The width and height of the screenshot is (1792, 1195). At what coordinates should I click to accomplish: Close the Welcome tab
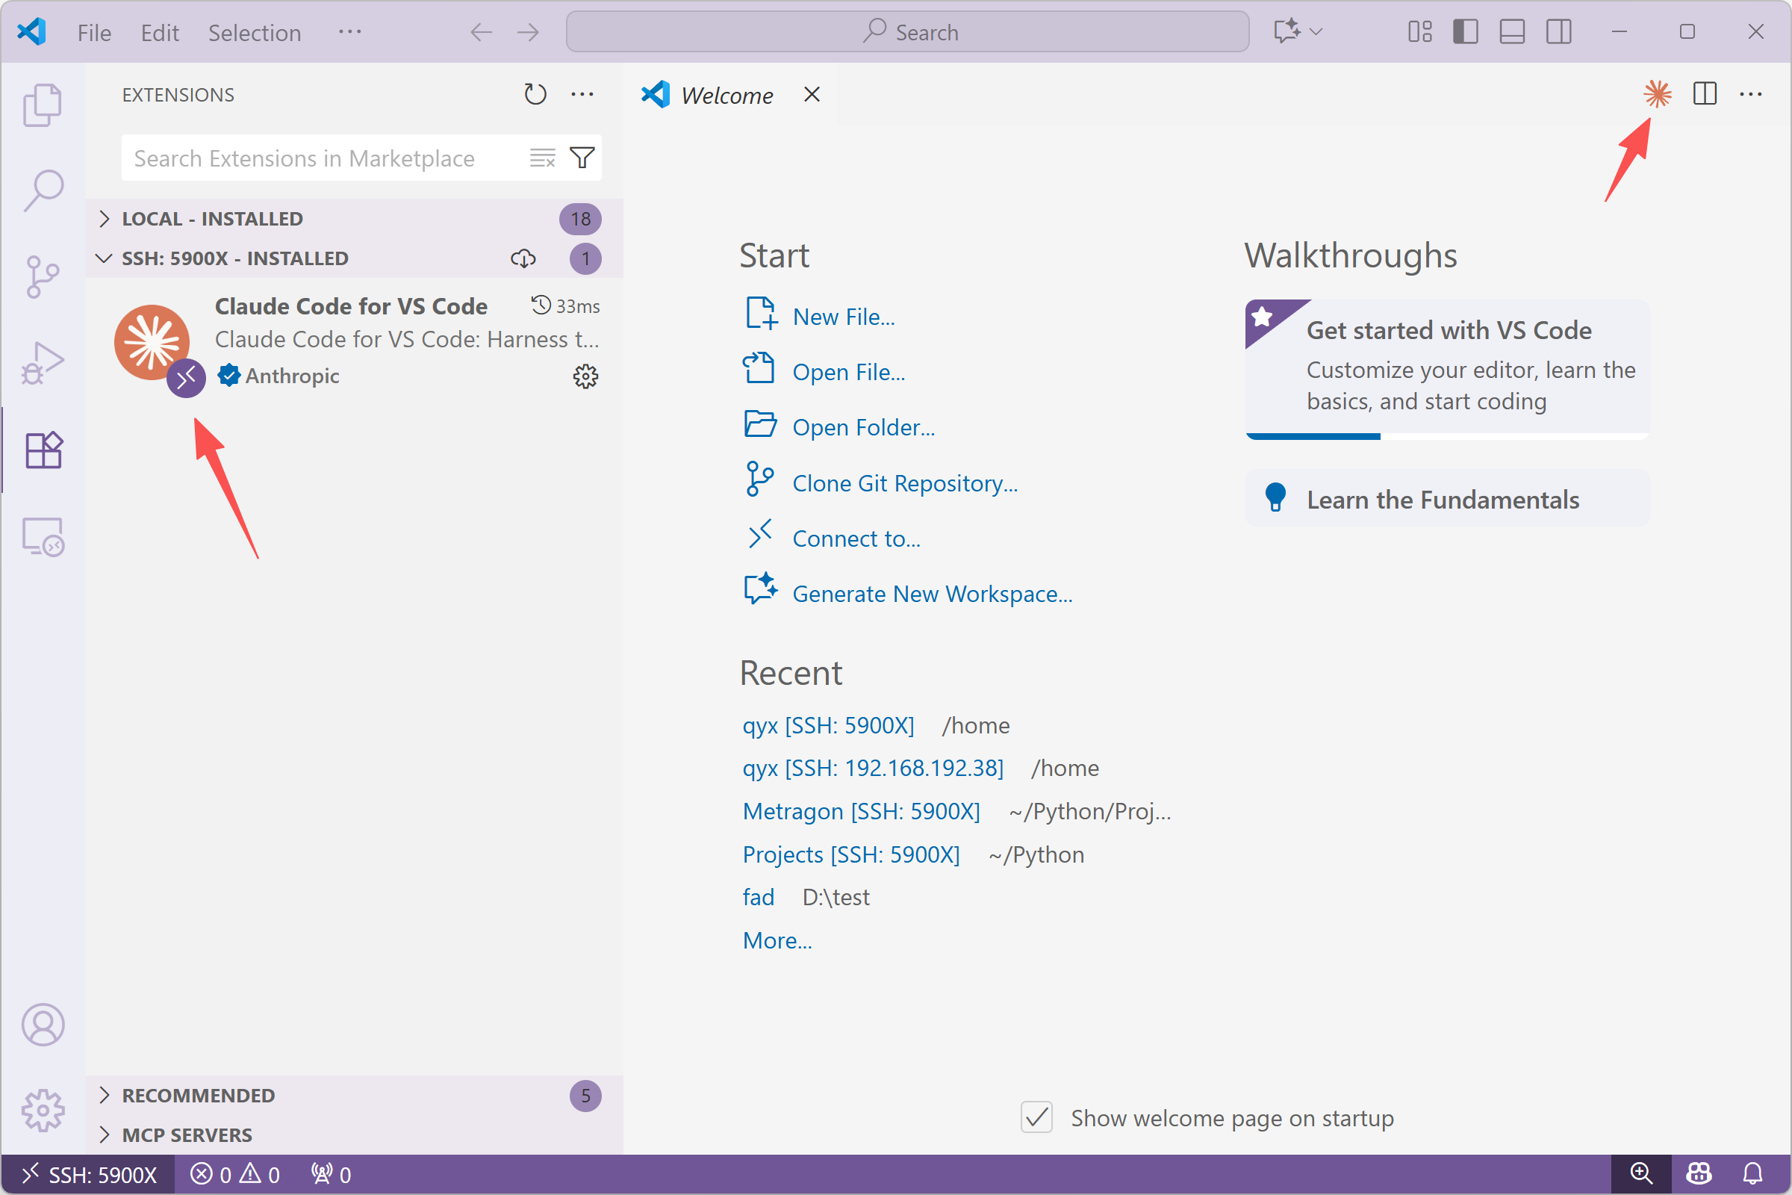coord(812,95)
